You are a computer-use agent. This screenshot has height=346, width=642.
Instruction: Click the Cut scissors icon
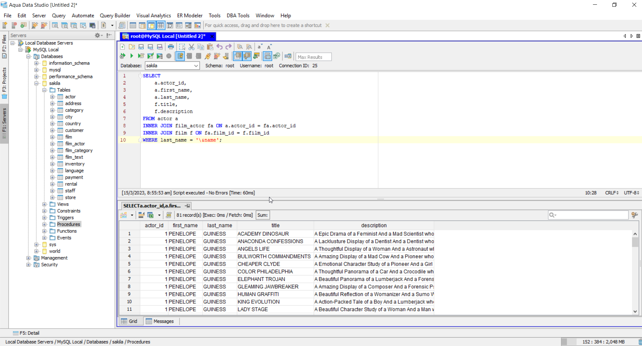coord(191,47)
